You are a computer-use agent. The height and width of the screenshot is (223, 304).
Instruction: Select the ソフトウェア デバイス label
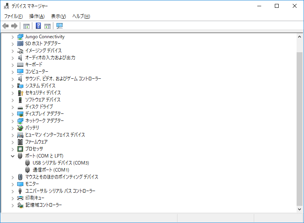click(x=43, y=100)
